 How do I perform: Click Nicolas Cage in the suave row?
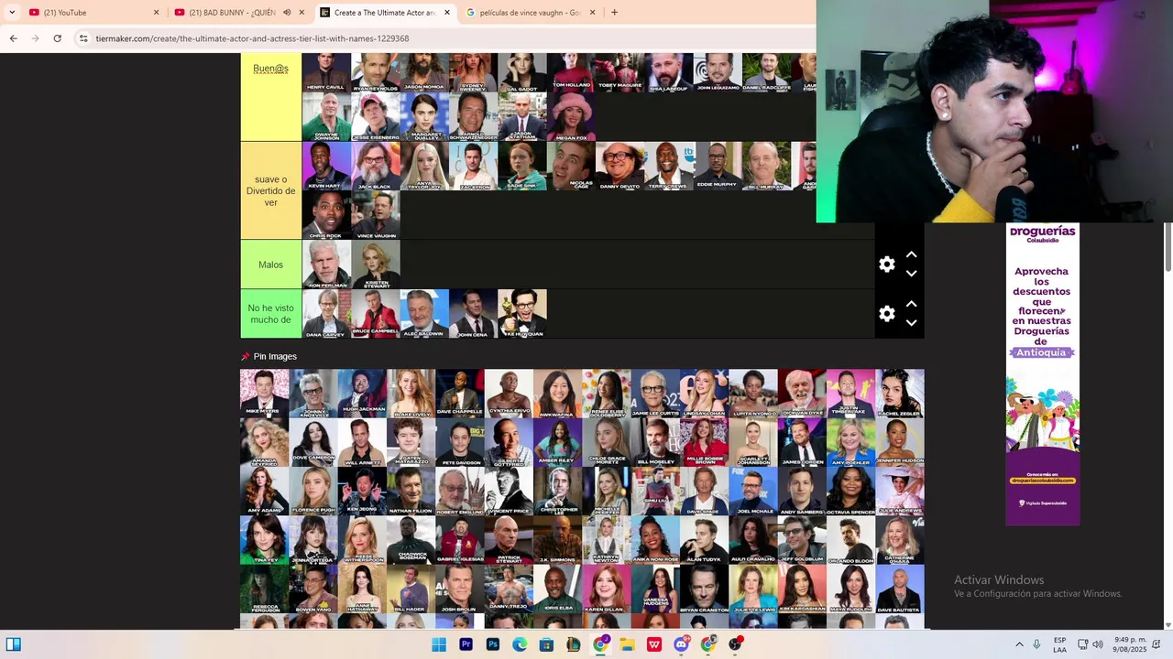click(x=572, y=166)
